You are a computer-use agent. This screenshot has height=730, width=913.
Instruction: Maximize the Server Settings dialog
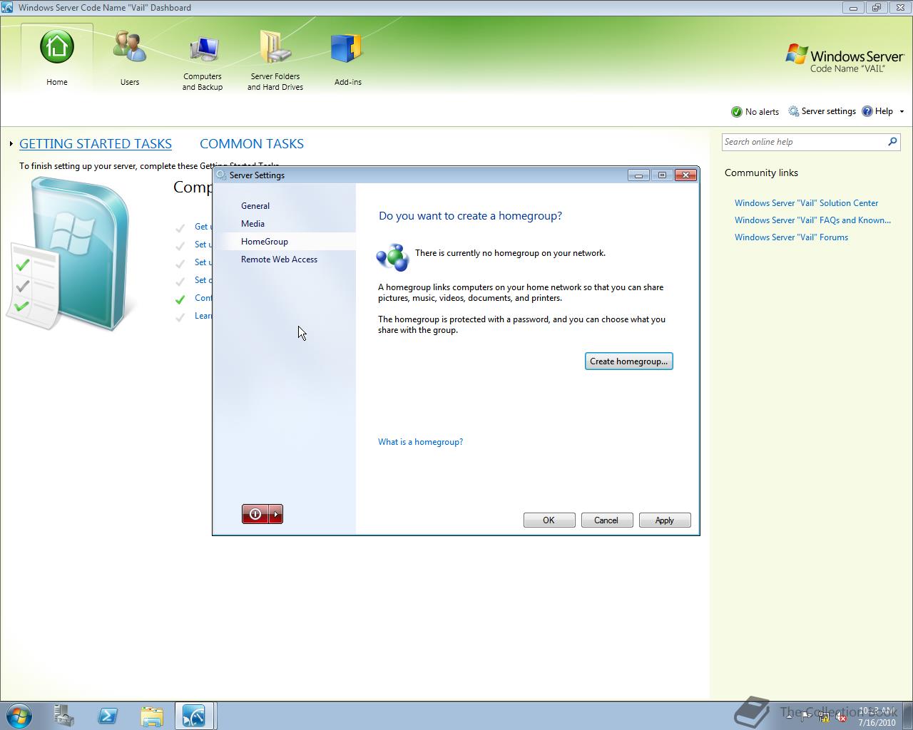(662, 175)
